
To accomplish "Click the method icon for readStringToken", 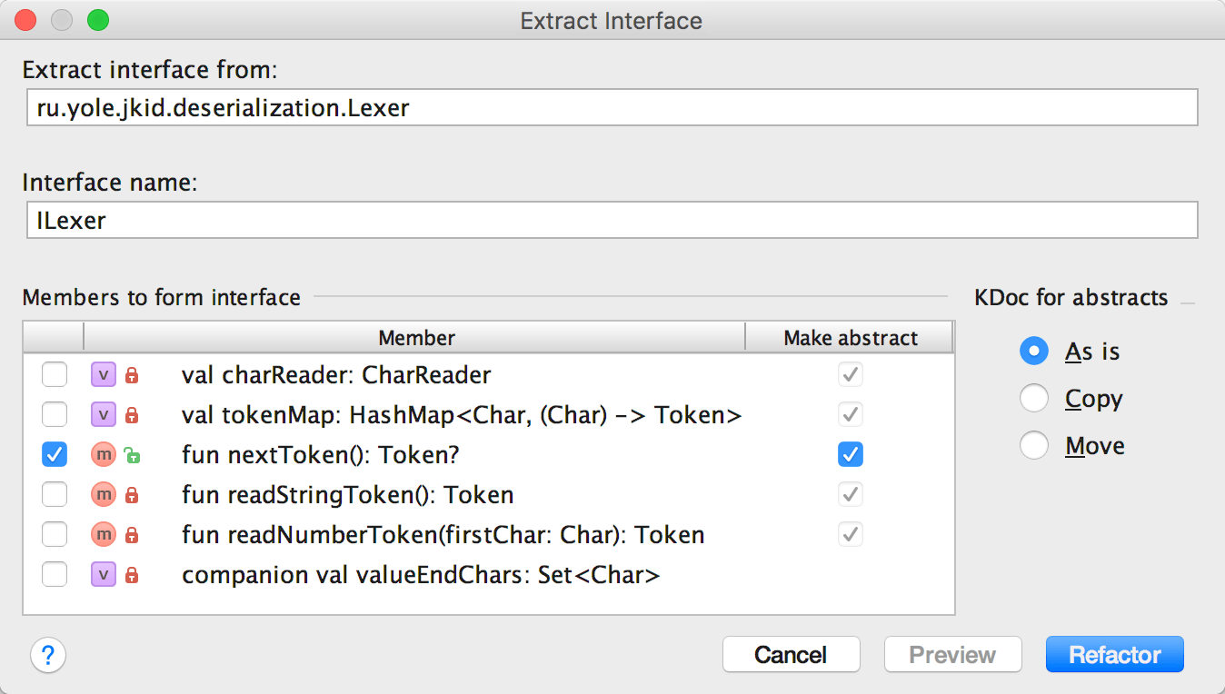I will (x=104, y=494).
